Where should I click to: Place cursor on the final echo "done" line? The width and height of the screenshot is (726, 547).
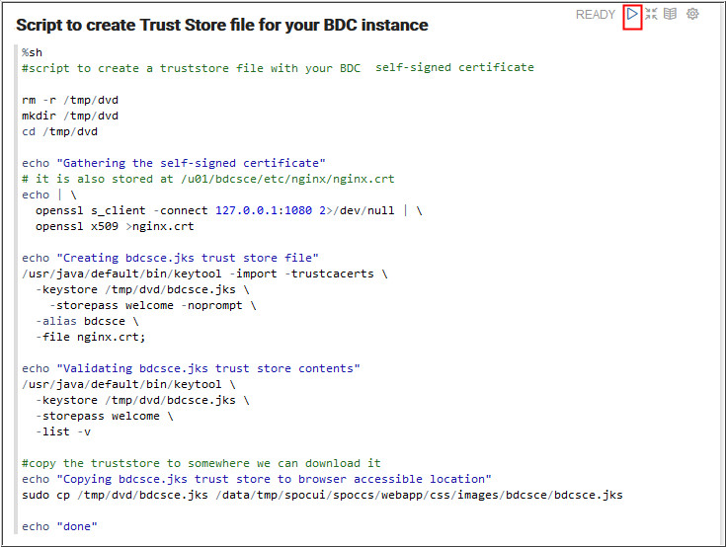tap(59, 526)
